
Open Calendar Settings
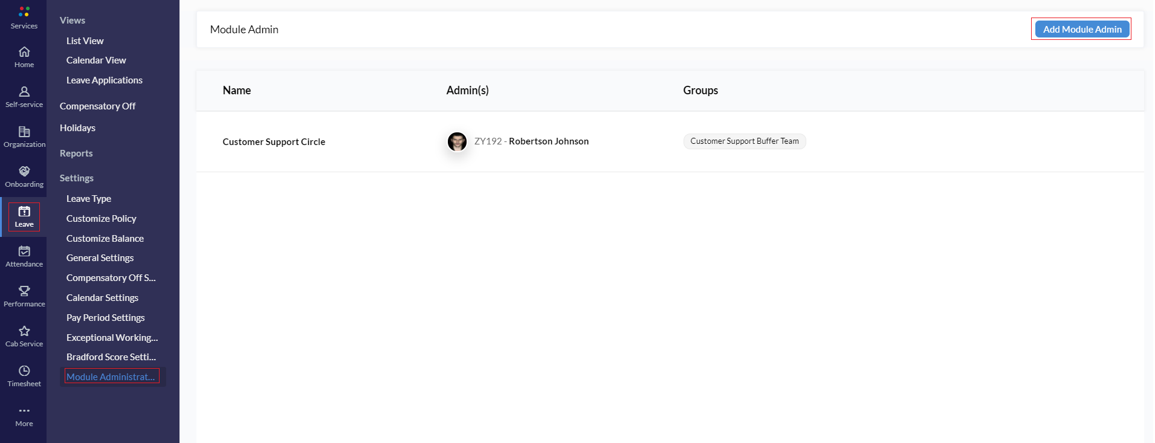tap(103, 298)
